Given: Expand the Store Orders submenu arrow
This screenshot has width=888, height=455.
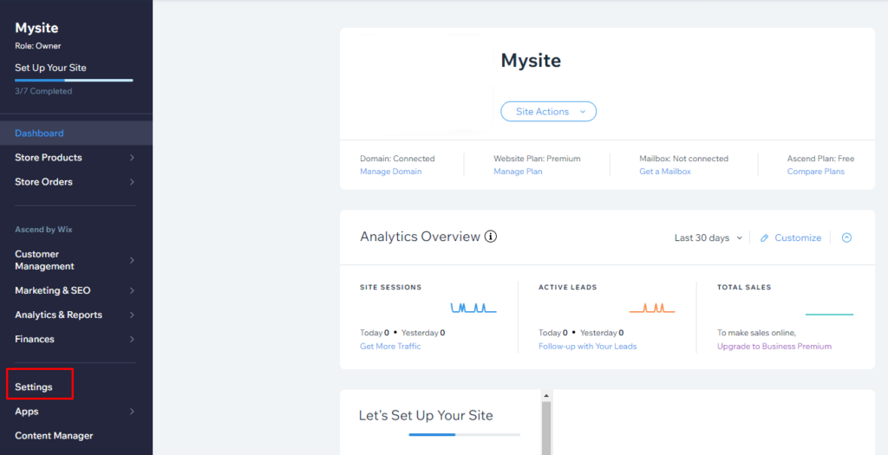Looking at the screenshot, I should (x=132, y=182).
